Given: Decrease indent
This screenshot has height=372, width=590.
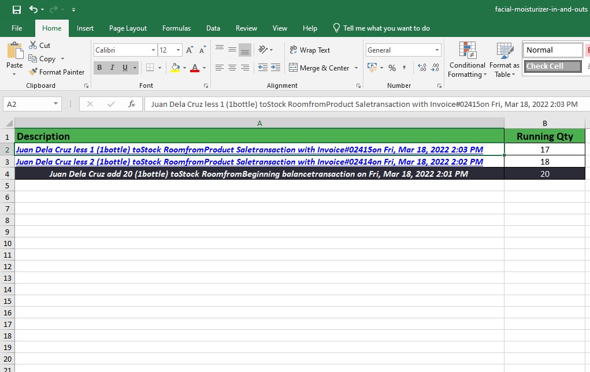Looking at the screenshot, I should coord(263,68).
